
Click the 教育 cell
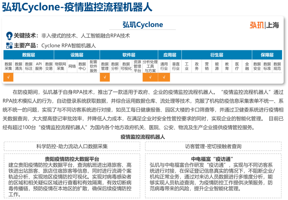pyautogui.click(x=227, y=66)
